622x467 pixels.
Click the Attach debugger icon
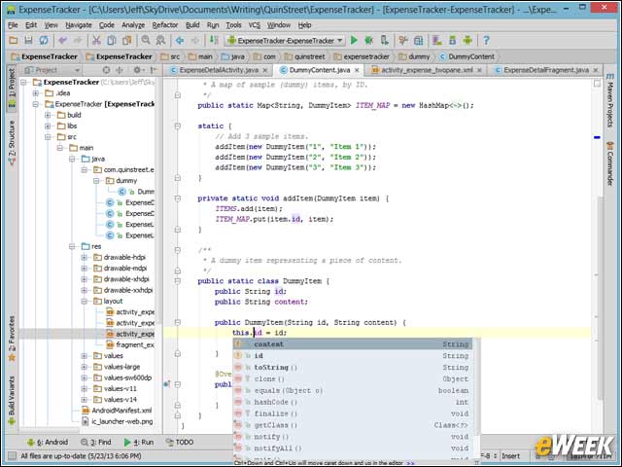pyautogui.click(x=385, y=40)
